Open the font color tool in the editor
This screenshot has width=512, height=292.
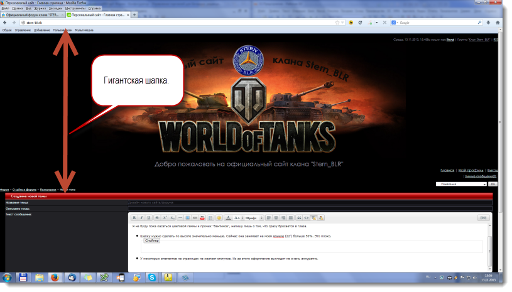click(228, 218)
